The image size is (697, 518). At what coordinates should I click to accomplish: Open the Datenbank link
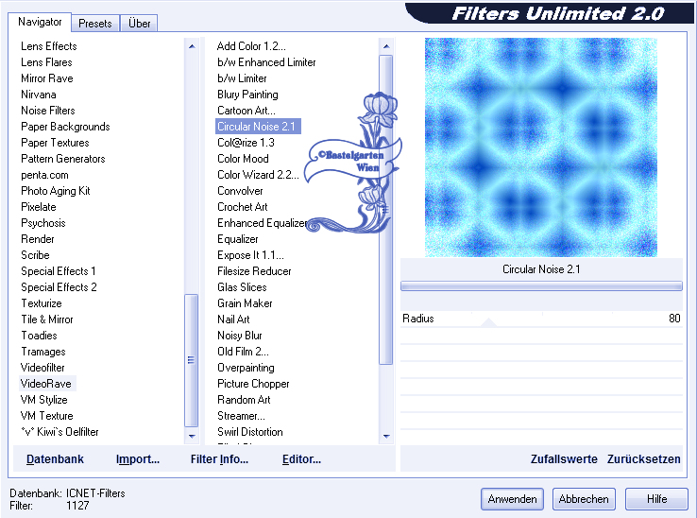(x=55, y=458)
